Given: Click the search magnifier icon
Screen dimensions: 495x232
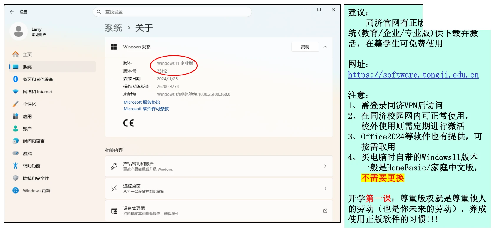Looking at the screenshot, I should tap(99, 12).
